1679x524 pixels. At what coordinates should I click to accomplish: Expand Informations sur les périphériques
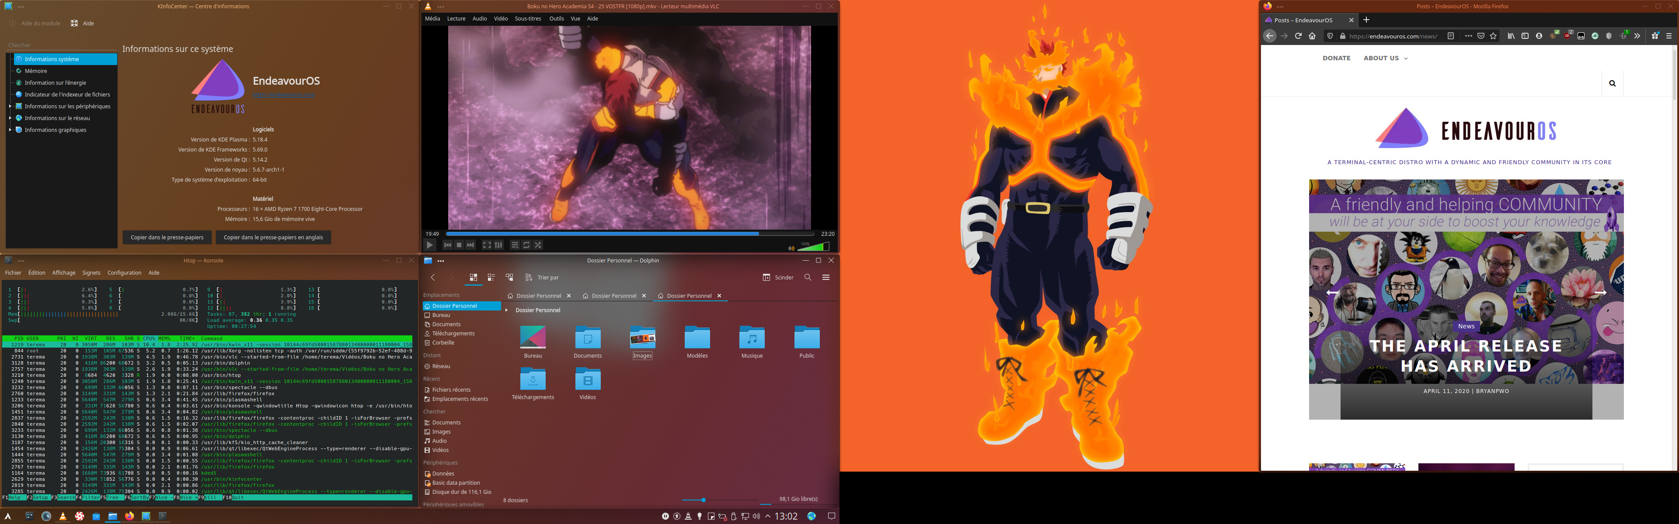point(10,106)
